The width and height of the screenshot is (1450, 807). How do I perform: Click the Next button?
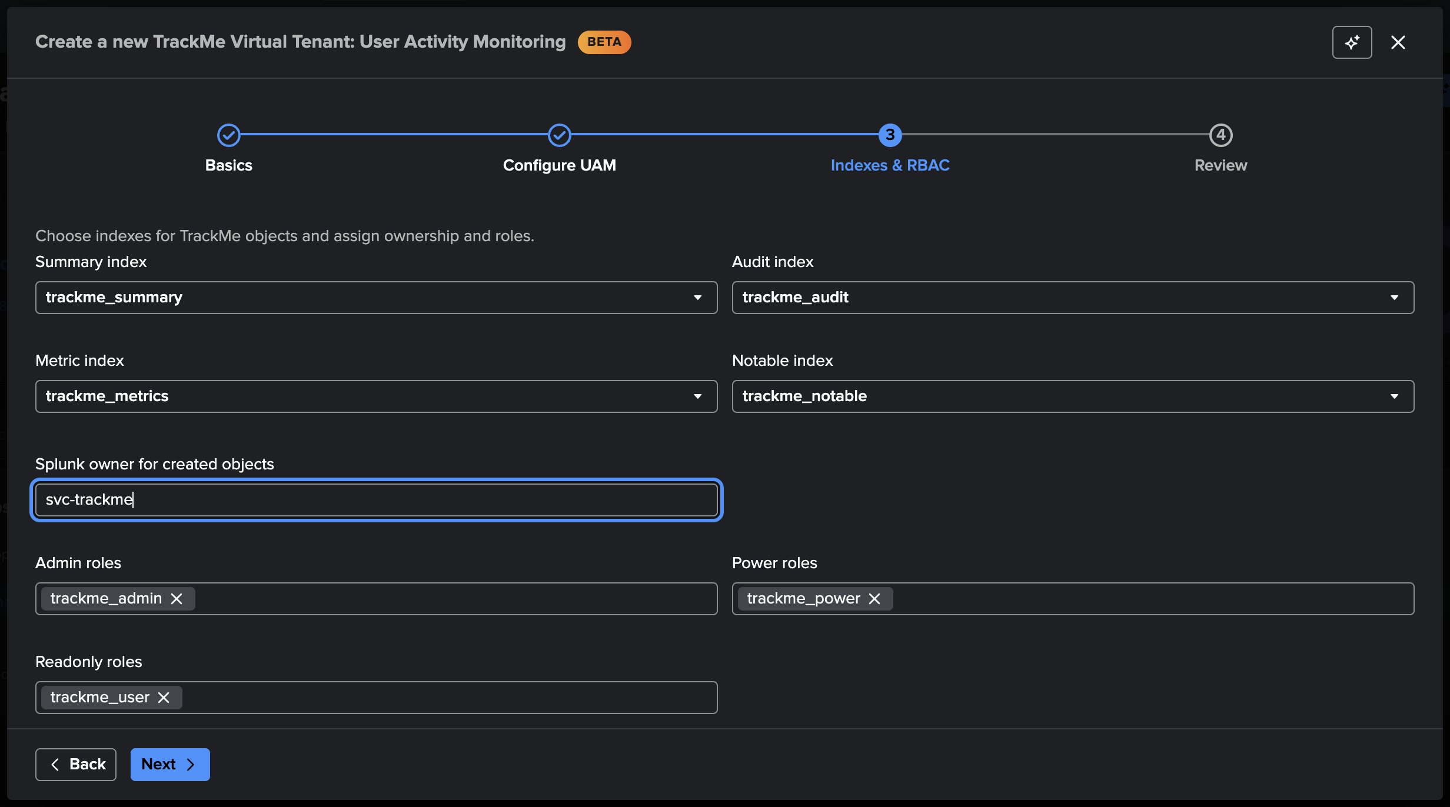click(170, 765)
